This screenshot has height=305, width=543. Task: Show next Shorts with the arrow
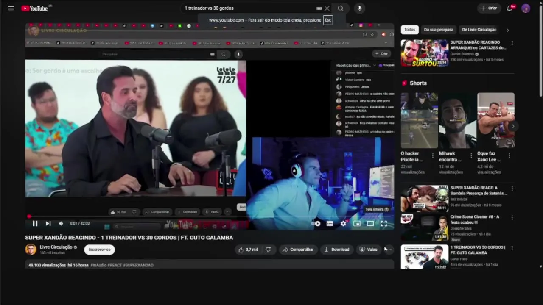tap(513, 126)
